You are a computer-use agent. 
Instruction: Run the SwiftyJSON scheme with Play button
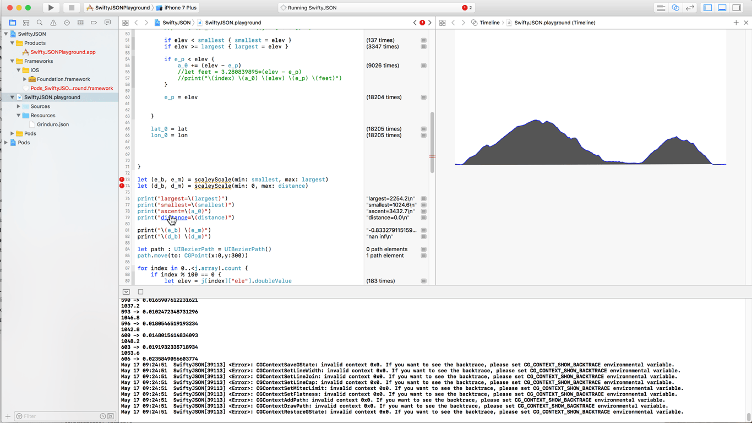pyautogui.click(x=51, y=8)
